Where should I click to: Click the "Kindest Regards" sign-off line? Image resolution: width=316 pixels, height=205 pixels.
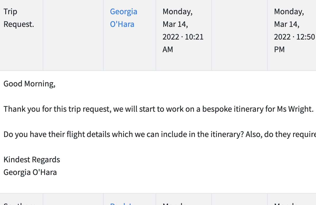[x=32, y=160]
